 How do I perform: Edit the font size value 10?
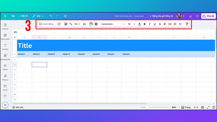[x=129, y=24]
